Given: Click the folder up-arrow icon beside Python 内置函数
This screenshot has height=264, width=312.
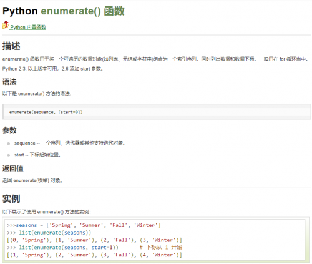Looking at the screenshot, I should (x=6, y=25).
